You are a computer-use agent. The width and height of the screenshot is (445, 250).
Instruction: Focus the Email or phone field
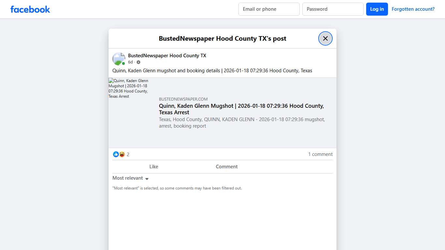(x=269, y=9)
